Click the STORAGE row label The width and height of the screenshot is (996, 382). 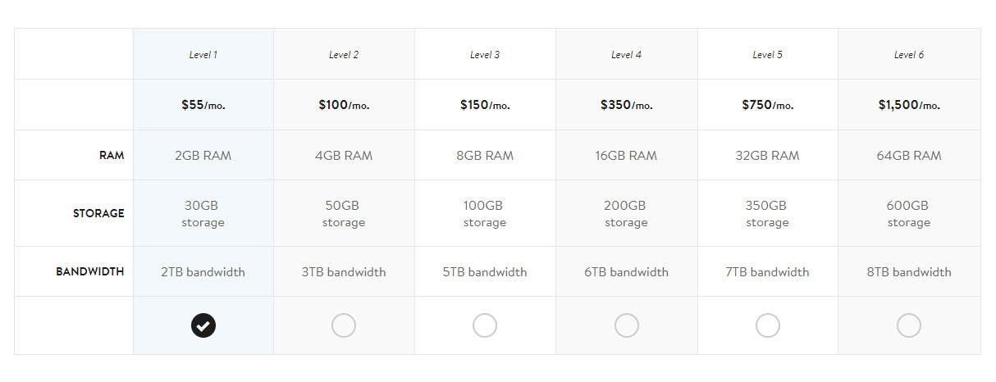click(98, 213)
